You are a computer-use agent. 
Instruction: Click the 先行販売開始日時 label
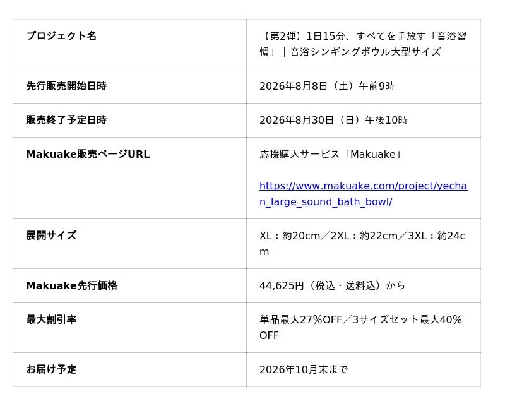pyautogui.click(x=66, y=86)
